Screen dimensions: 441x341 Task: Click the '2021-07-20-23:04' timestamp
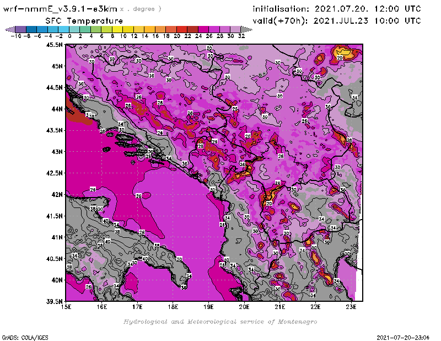(403, 338)
